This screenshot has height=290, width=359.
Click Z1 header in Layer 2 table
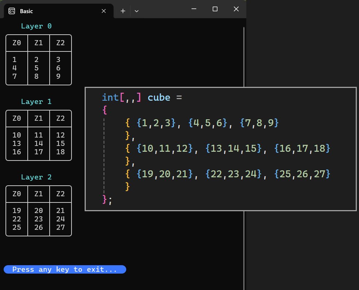[x=38, y=194]
